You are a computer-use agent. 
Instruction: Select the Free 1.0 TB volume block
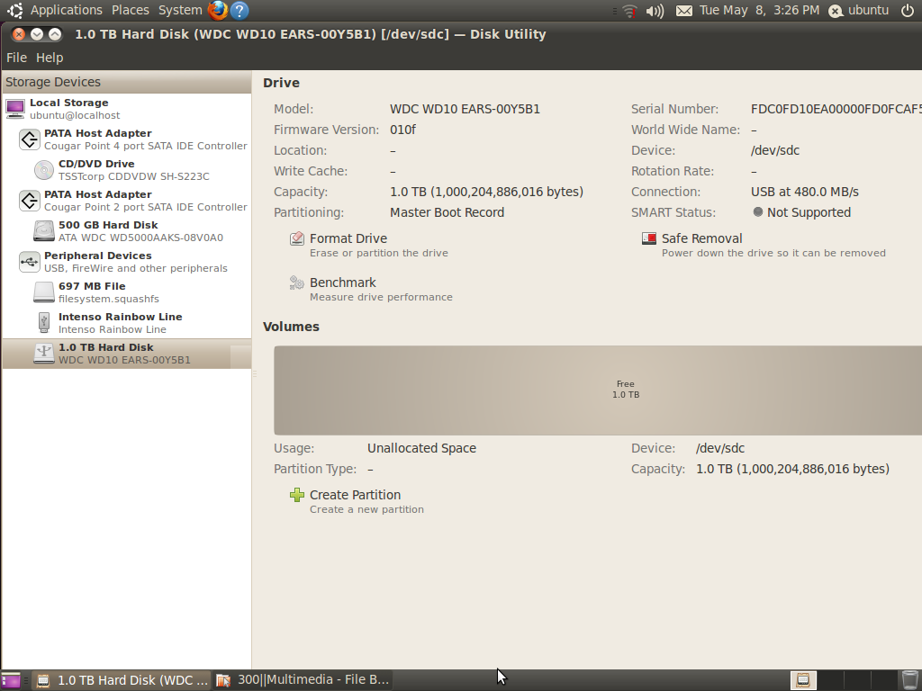pos(598,390)
